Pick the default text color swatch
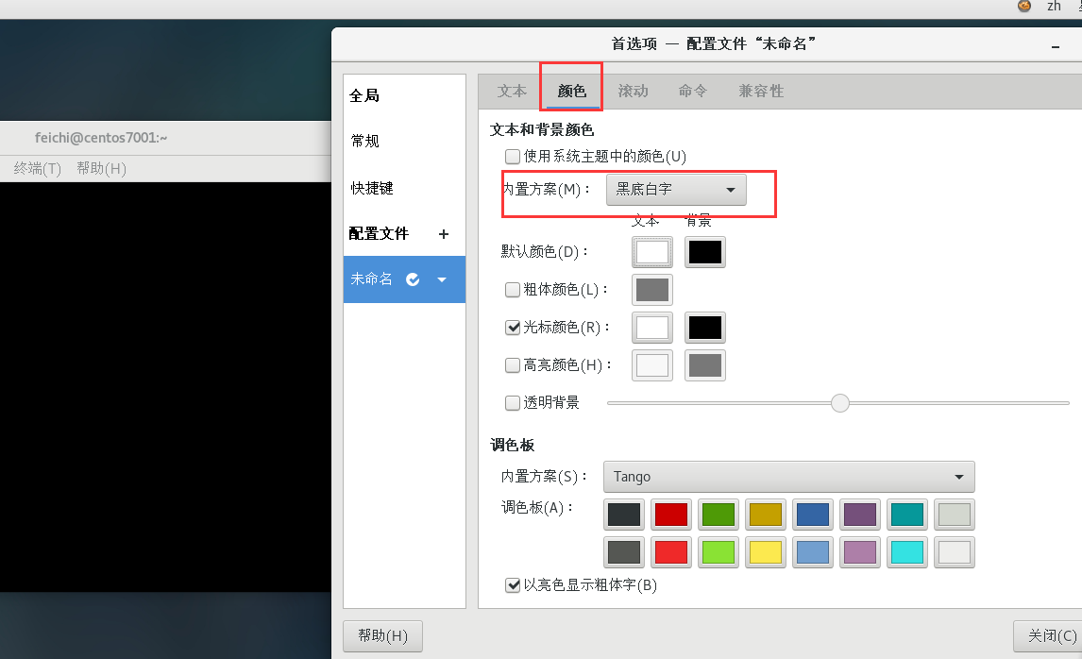 click(x=651, y=252)
